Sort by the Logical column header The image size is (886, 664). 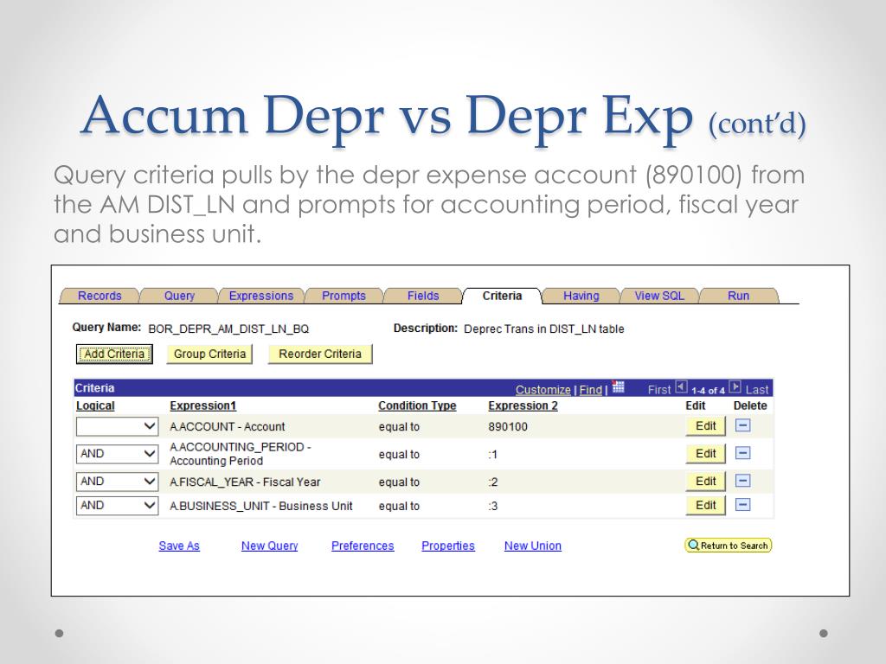pos(95,405)
